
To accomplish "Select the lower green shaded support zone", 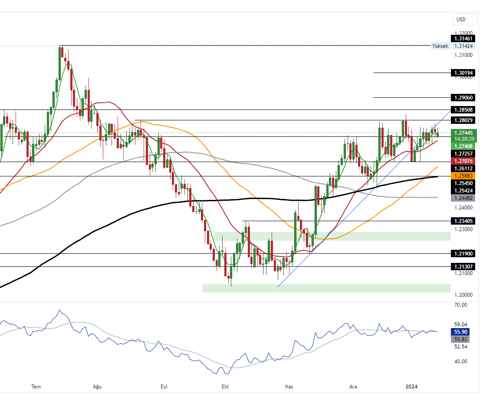I will click(326, 288).
